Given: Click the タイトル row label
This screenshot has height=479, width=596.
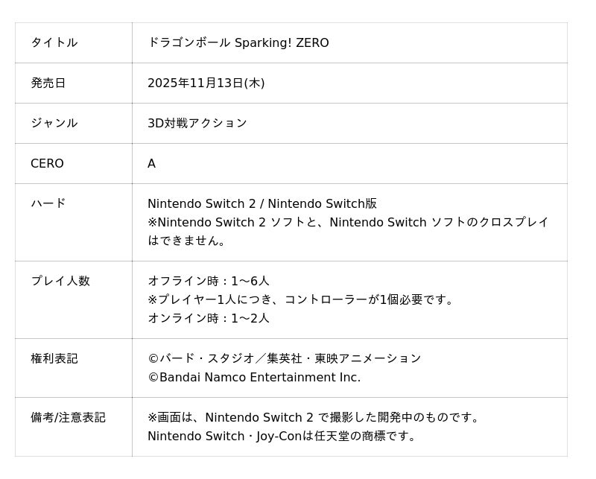Looking at the screenshot, I should 54,42.
